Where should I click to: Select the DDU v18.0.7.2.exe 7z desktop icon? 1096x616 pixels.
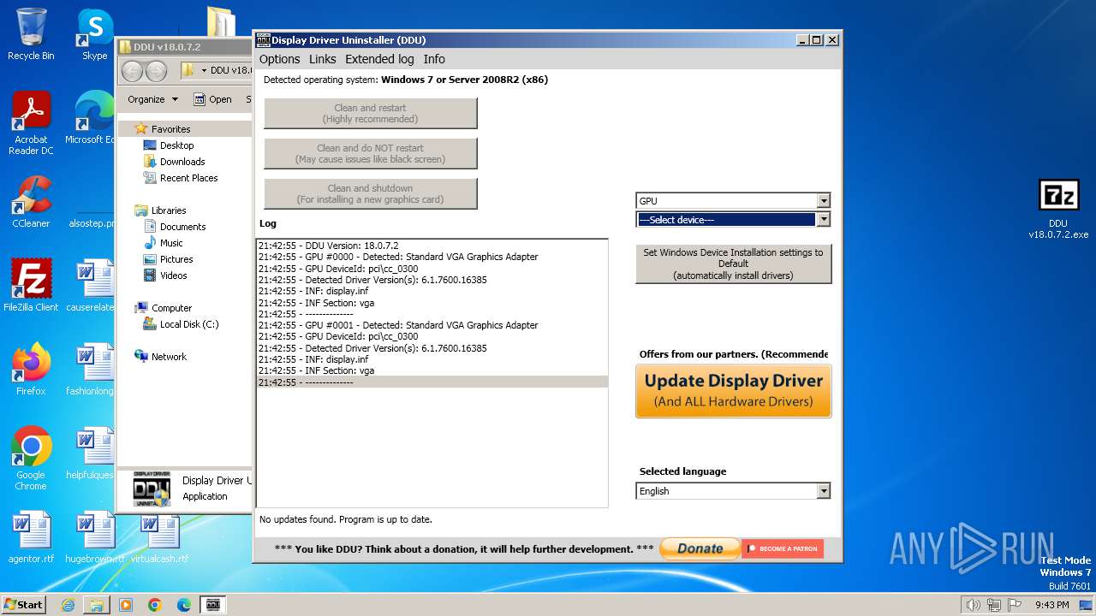[1058, 210]
